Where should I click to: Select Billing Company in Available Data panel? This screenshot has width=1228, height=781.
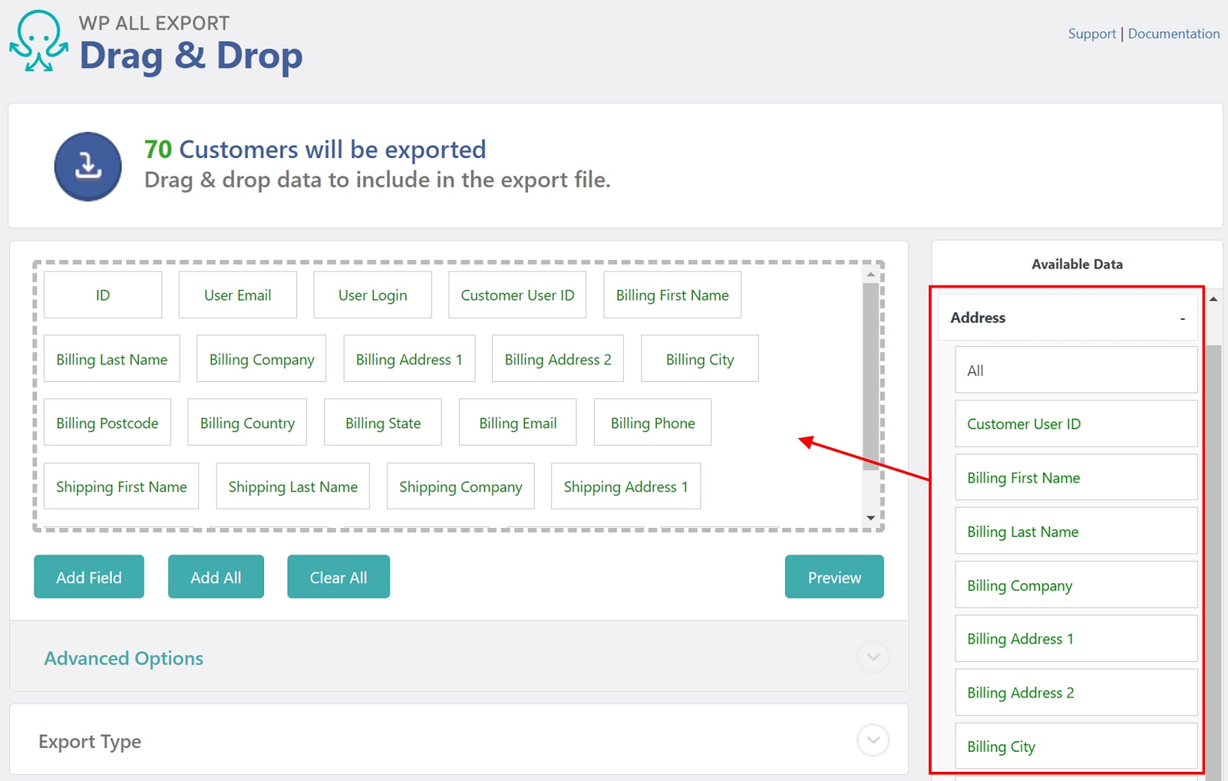pyautogui.click(x=1075, y=585)
